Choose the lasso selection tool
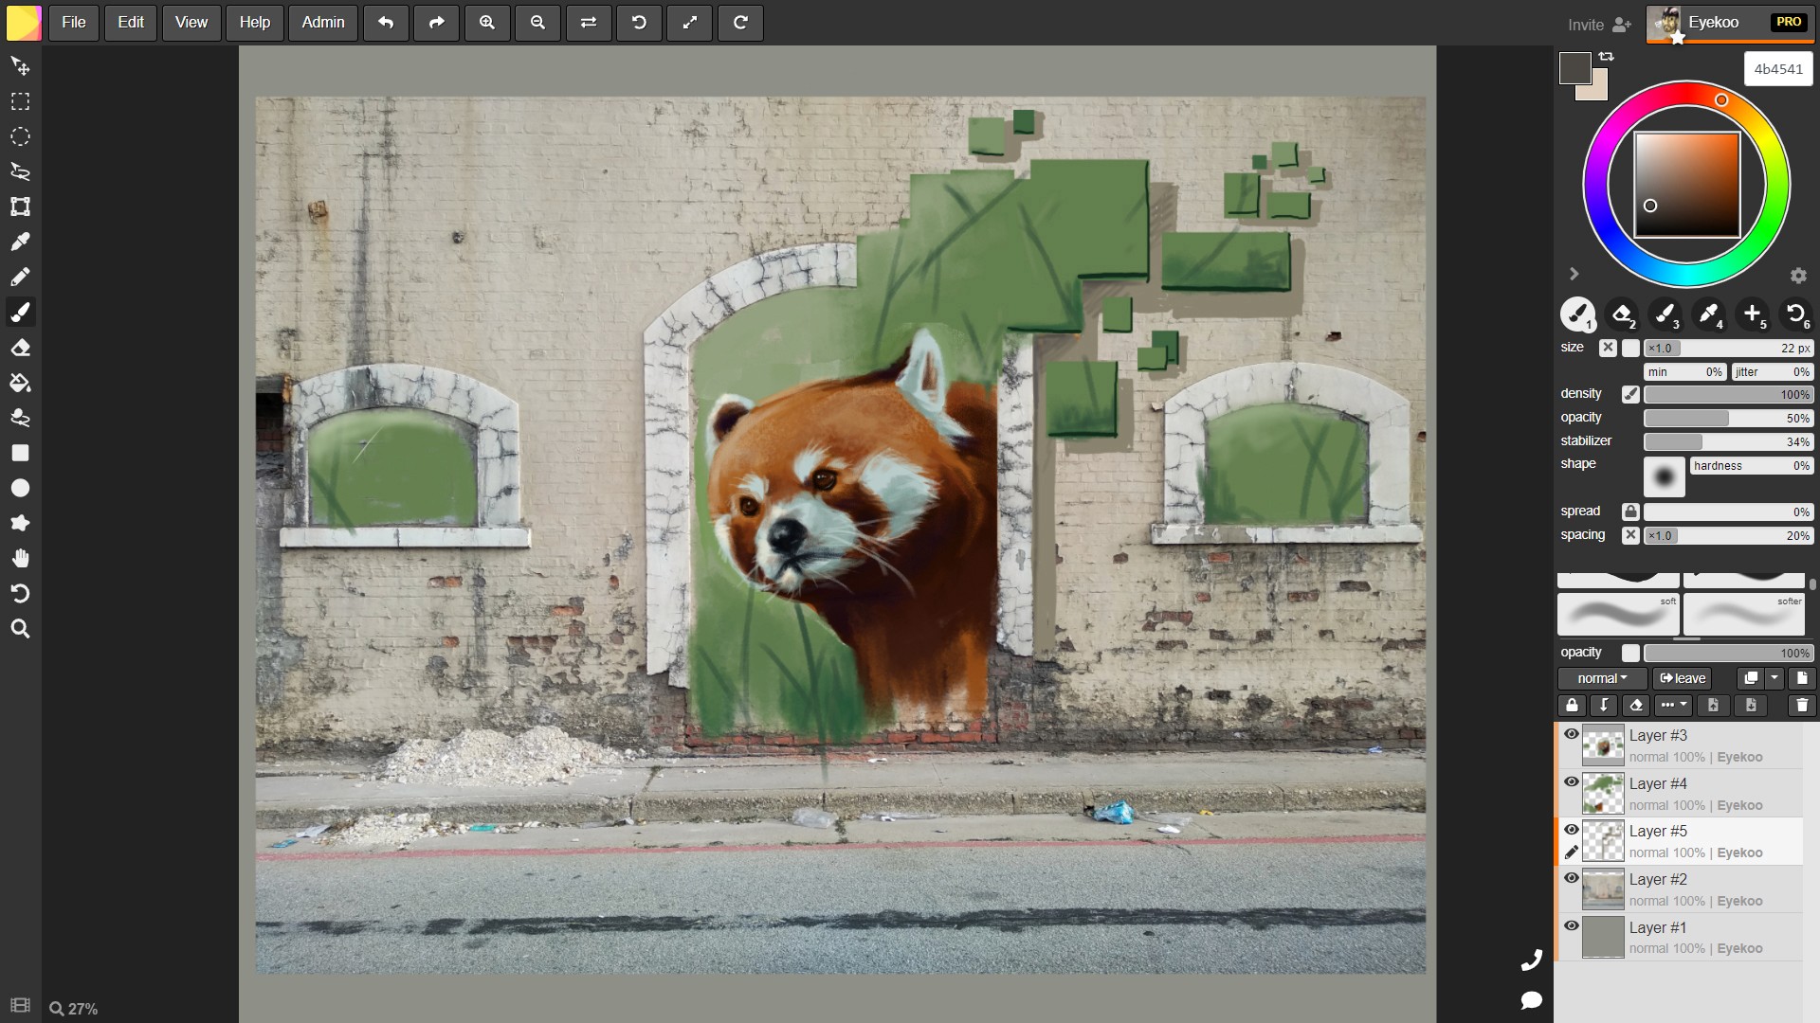 pyautogui.click(x=20, y=171)
